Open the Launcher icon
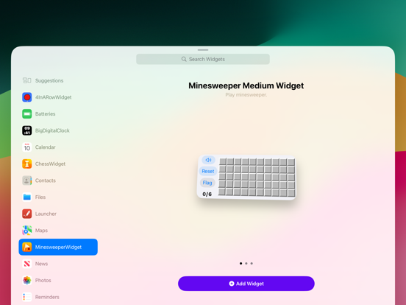Screen dimensions: 406x305 (x=27, y=214)
